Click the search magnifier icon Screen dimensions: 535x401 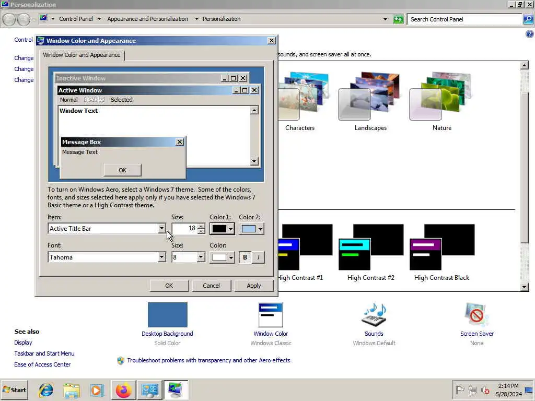point(528,19)
